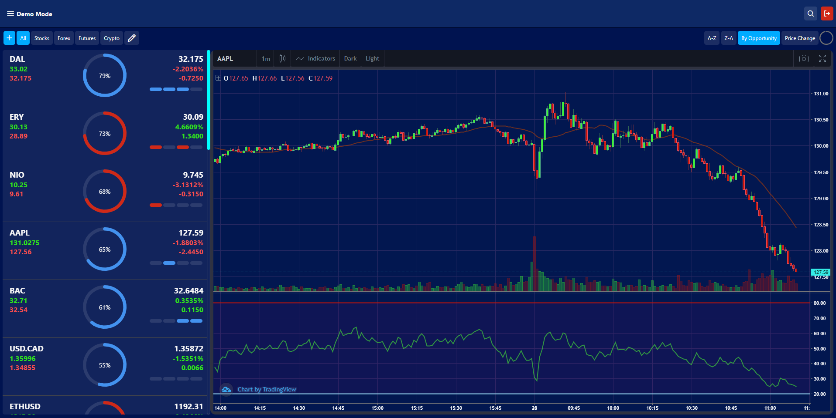Image resolution: width=836 pixels, height=418 pixels.
Task: Open the hamburger menu next to Demo Mode
Action: [x=10, y=14]
